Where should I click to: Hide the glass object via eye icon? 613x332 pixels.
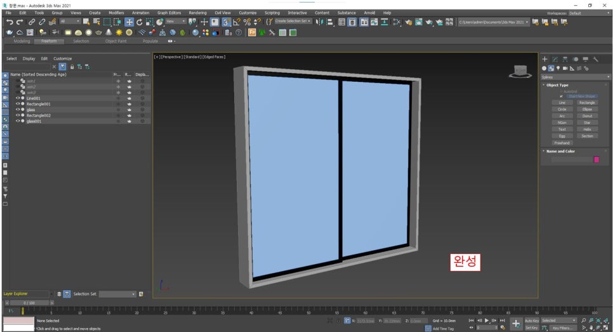pyautogui.click(x=18, y=109)
